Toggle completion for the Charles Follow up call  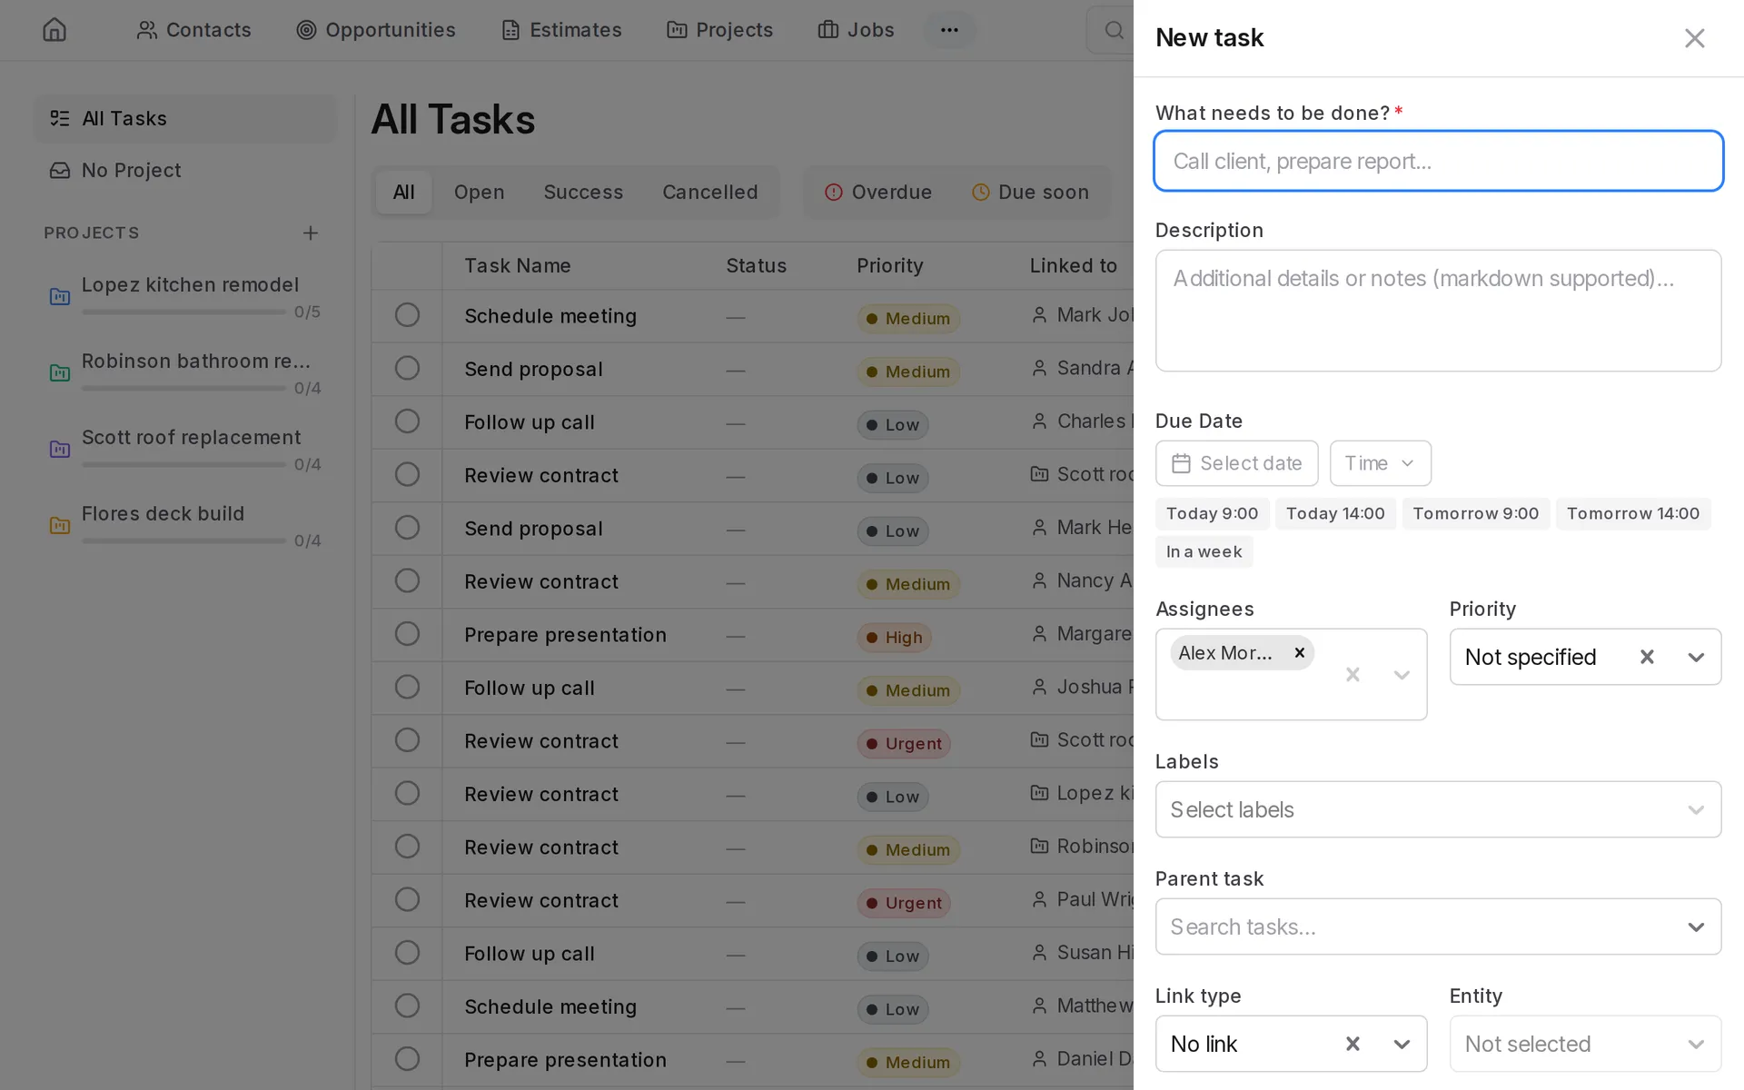tap(407, 421)
